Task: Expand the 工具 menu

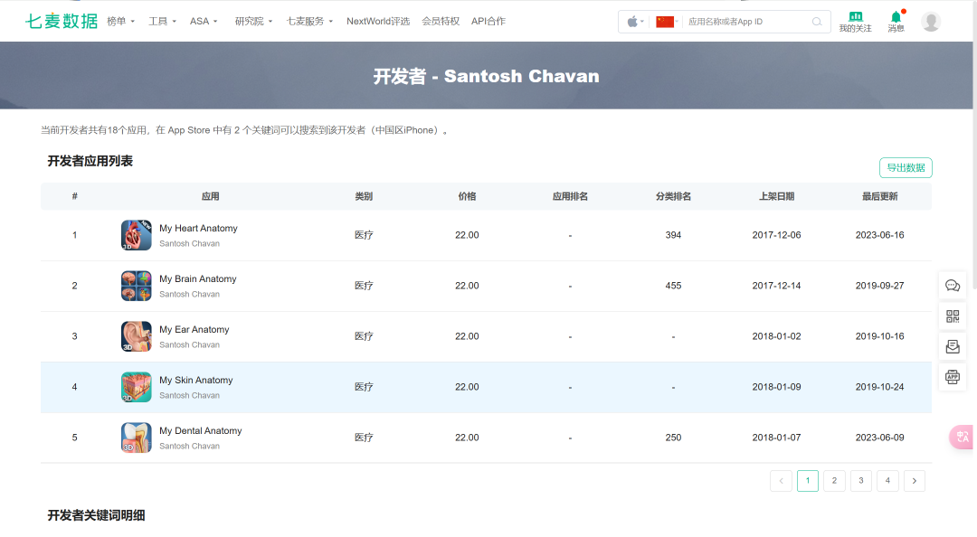Action: pos(162,21)
